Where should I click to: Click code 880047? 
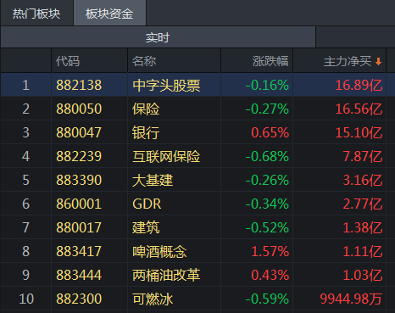79,132
